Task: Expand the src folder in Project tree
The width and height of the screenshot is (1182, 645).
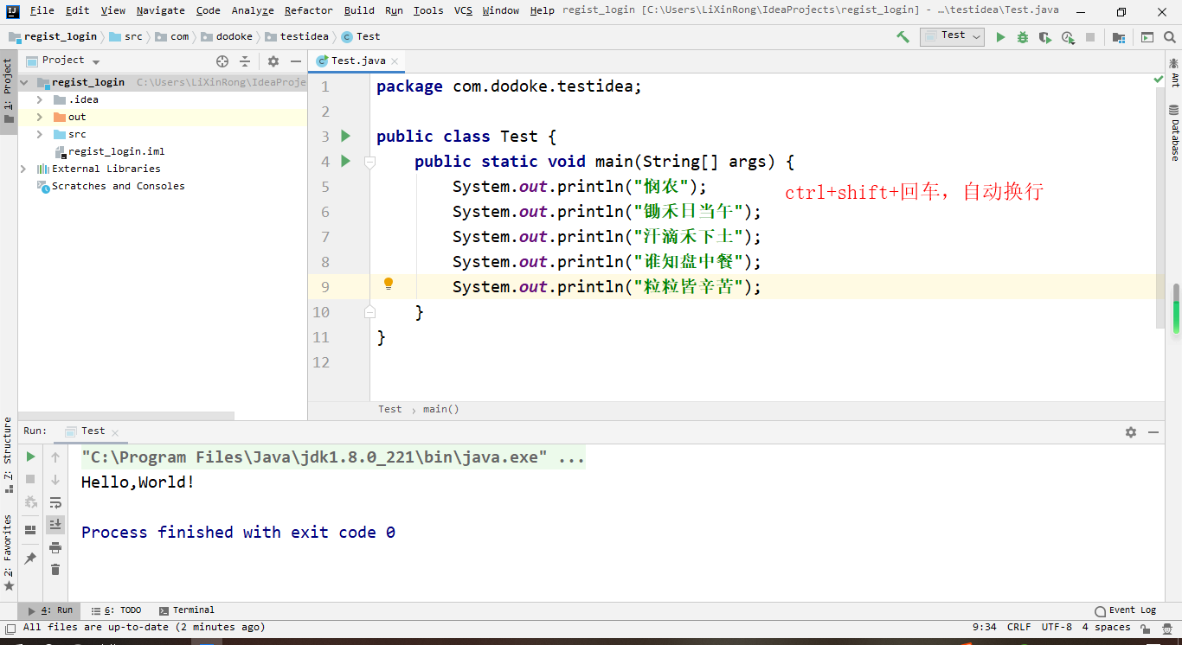Action: point(38,133)
